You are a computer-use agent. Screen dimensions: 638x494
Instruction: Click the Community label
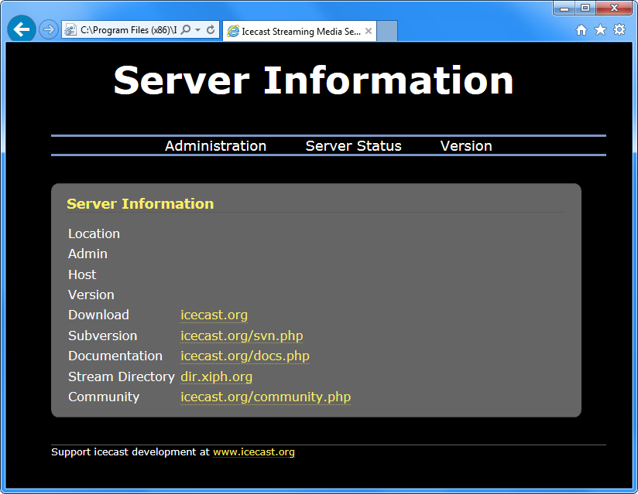104,397
